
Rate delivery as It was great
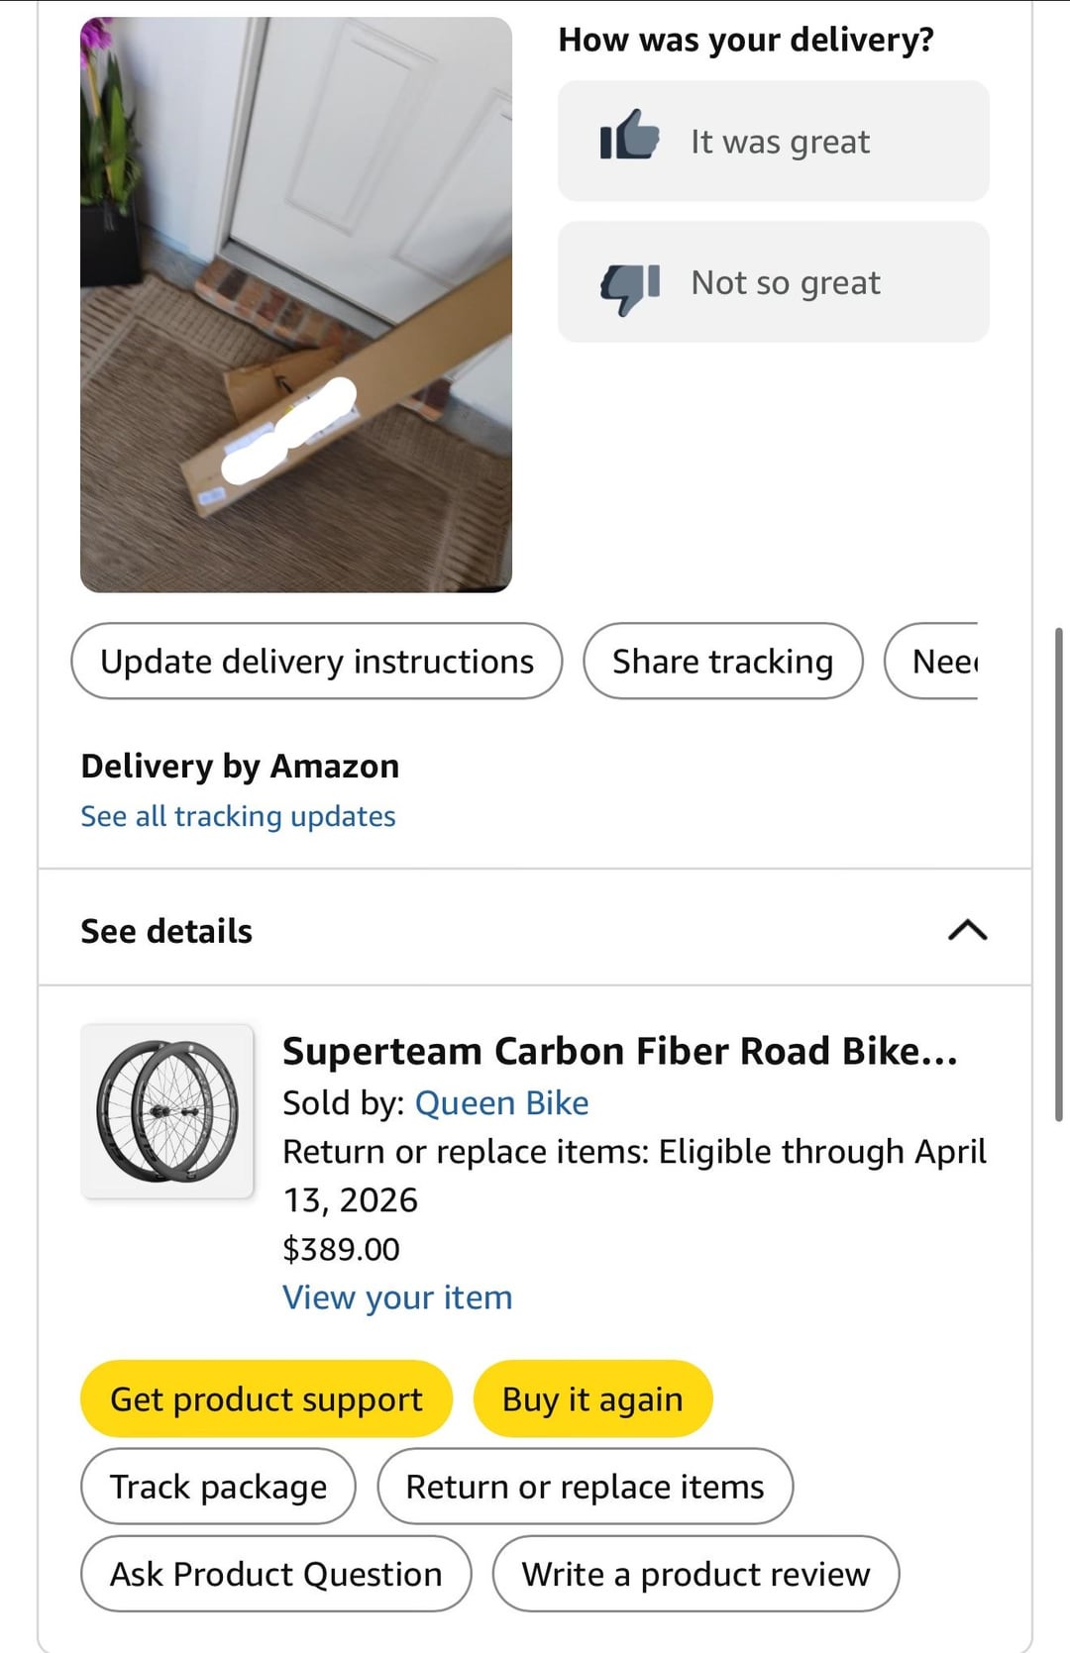[779, 142]
